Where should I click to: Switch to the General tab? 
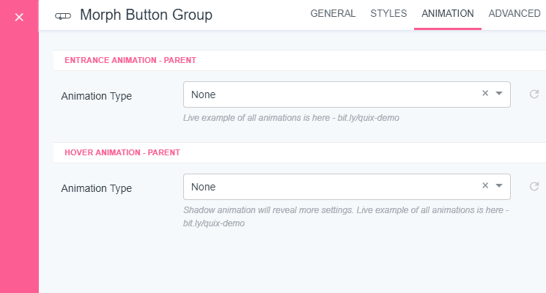tap(333, 14)
